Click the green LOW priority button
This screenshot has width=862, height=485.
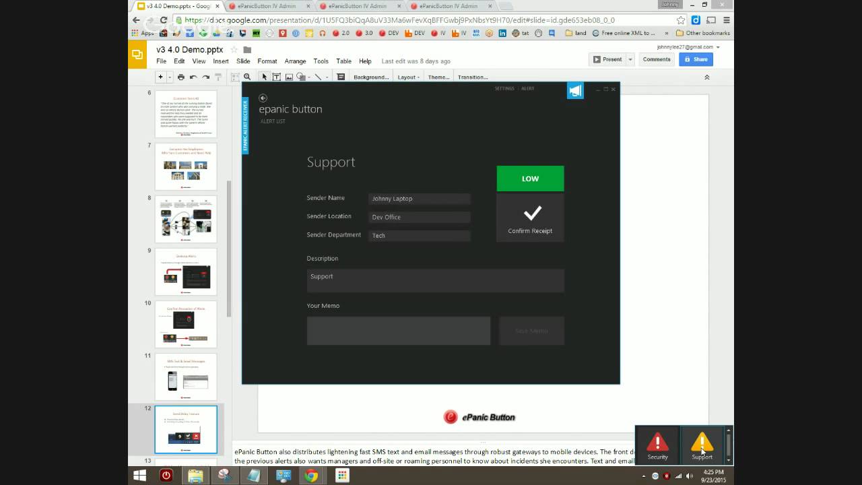[x=530, y=179]
